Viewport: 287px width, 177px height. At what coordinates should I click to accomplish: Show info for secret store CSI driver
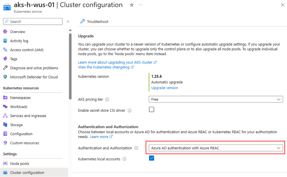coord(129,111)
